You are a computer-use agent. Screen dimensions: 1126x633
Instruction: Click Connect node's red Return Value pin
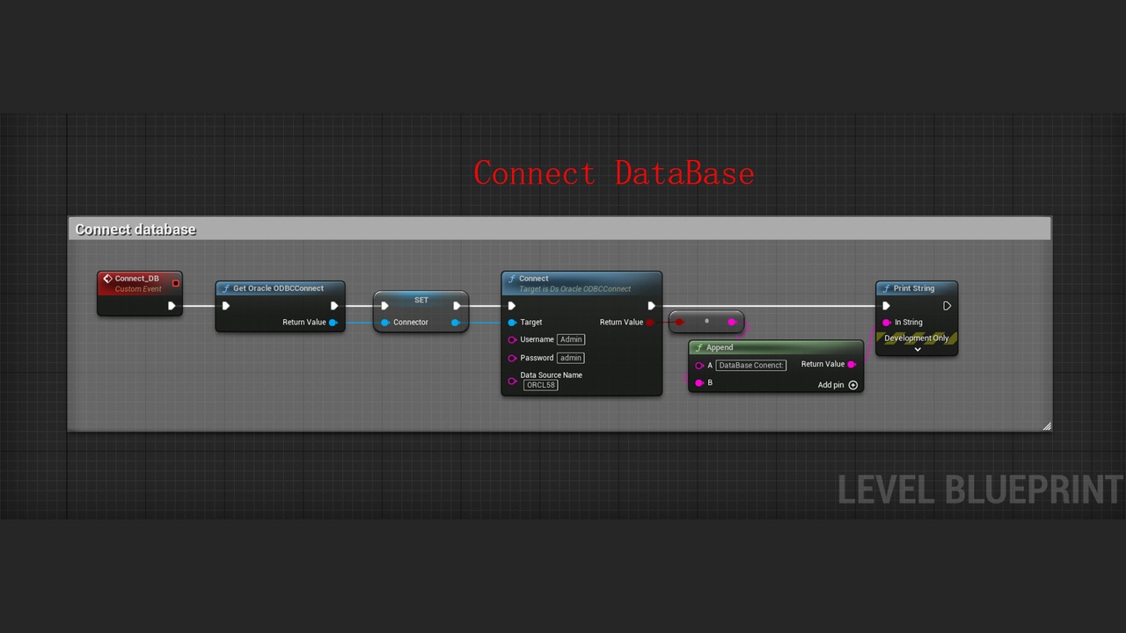[650, 323]
